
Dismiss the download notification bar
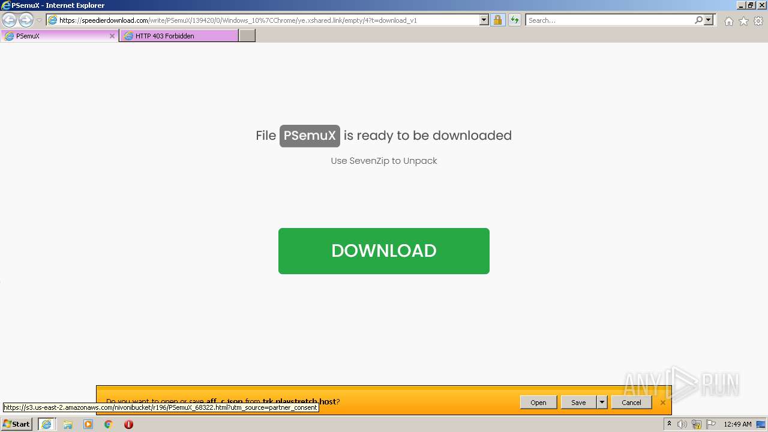tap(663, 403)
